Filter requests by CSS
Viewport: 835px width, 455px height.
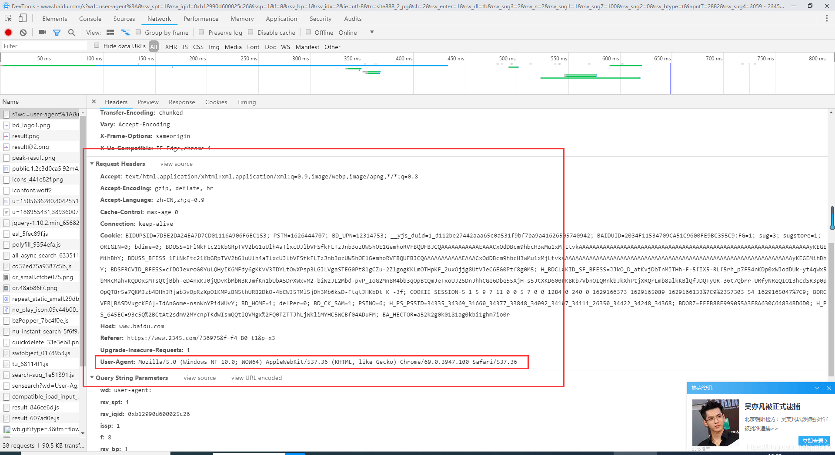point(198,46)
